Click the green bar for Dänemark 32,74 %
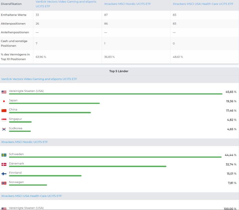Screen dimensions: 239x210 (x=88, y=166)
